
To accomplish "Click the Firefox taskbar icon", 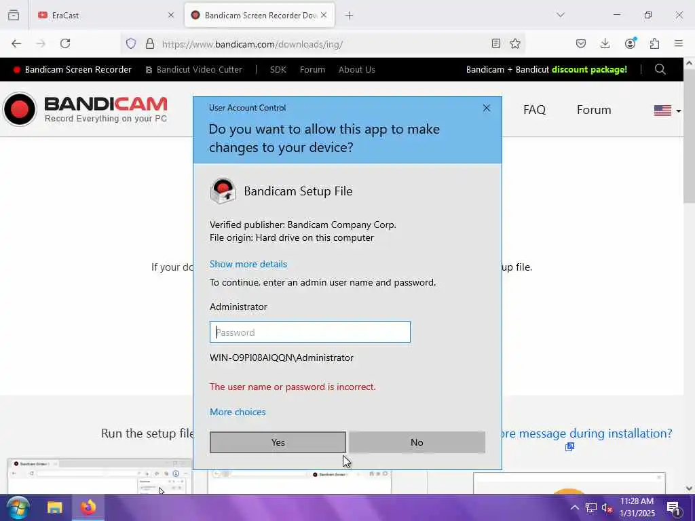I will point(88,507).
